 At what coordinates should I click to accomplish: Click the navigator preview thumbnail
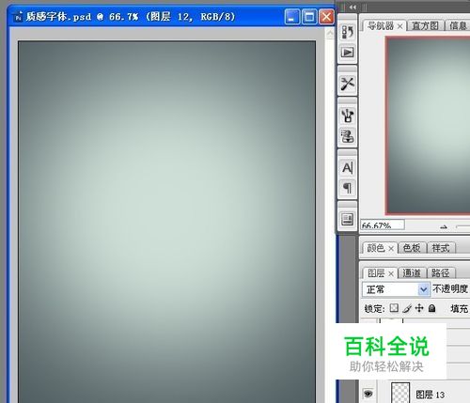[x=429, y=126]
